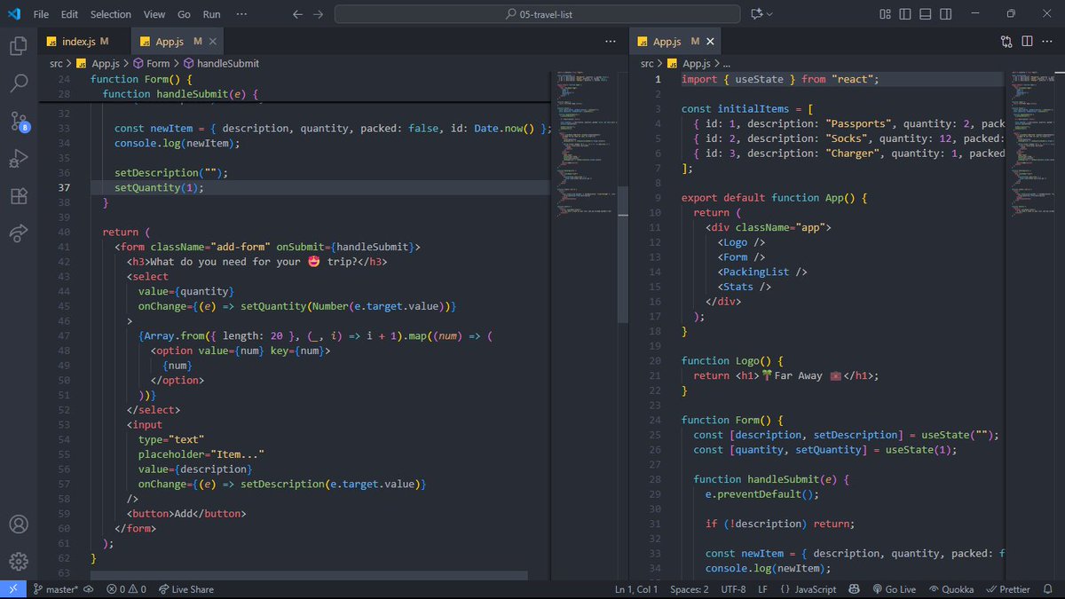Split the right editor group

1027,41
